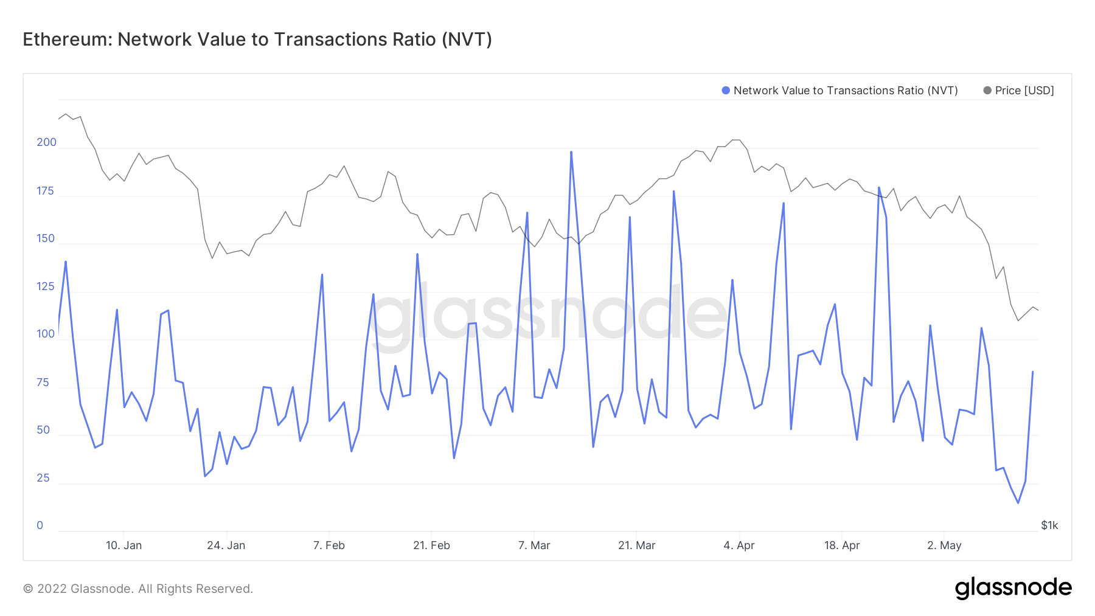
Task: Click the chart title Ethereum NVT
Action: tap(257, 40)
